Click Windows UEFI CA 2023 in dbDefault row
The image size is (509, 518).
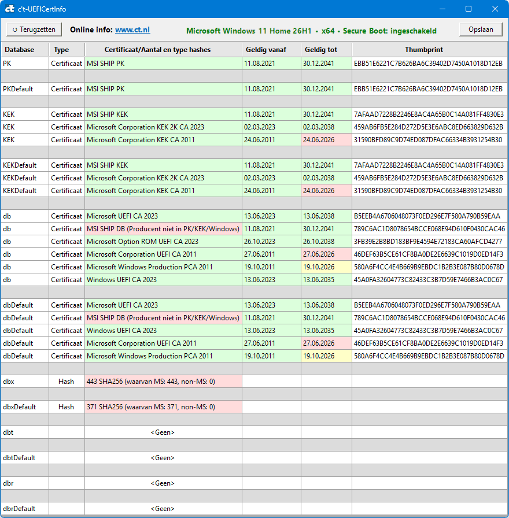163,331
